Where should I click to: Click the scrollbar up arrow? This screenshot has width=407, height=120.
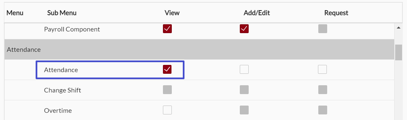click(398, 28)
